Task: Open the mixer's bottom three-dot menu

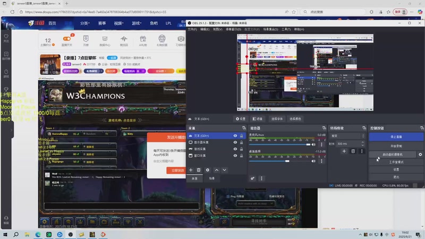Action: tap(261, 178)
